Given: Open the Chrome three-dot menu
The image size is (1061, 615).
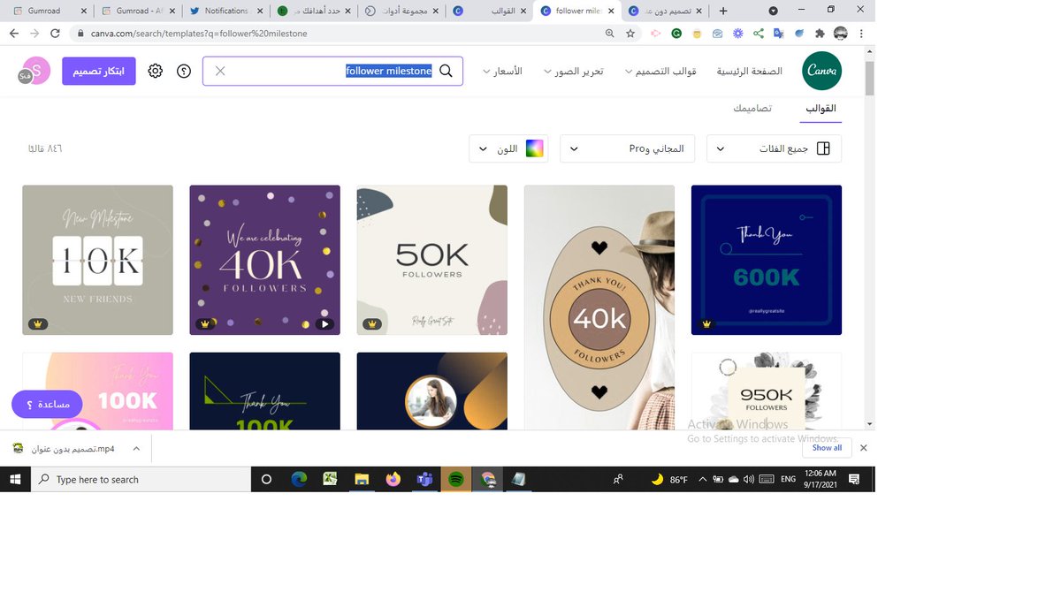Looking at the screenshot, I should click(862, 33).
